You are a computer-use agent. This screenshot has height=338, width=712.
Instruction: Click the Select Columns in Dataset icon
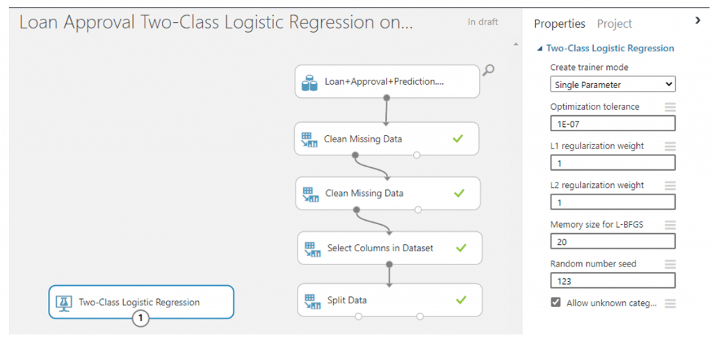[x=312, y=249]
